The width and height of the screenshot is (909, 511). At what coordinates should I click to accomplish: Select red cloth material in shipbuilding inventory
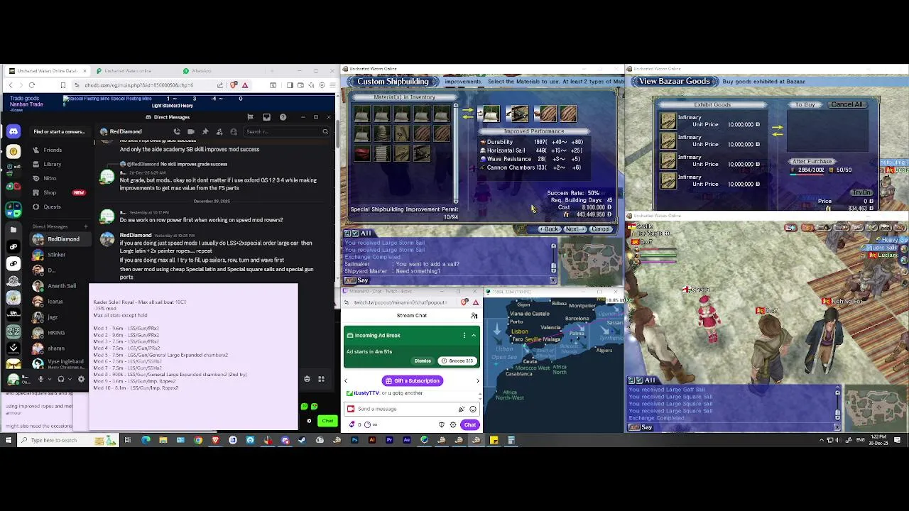click(361, 153)
